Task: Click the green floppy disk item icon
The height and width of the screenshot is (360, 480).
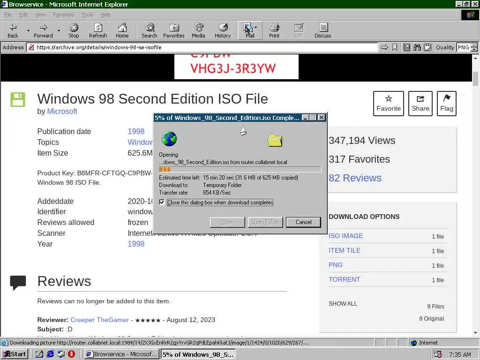Action: pos(18,99)
